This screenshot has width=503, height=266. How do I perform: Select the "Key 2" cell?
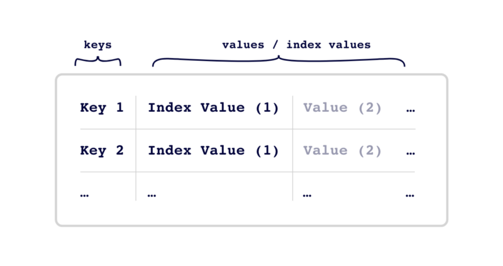pos(102,150)
